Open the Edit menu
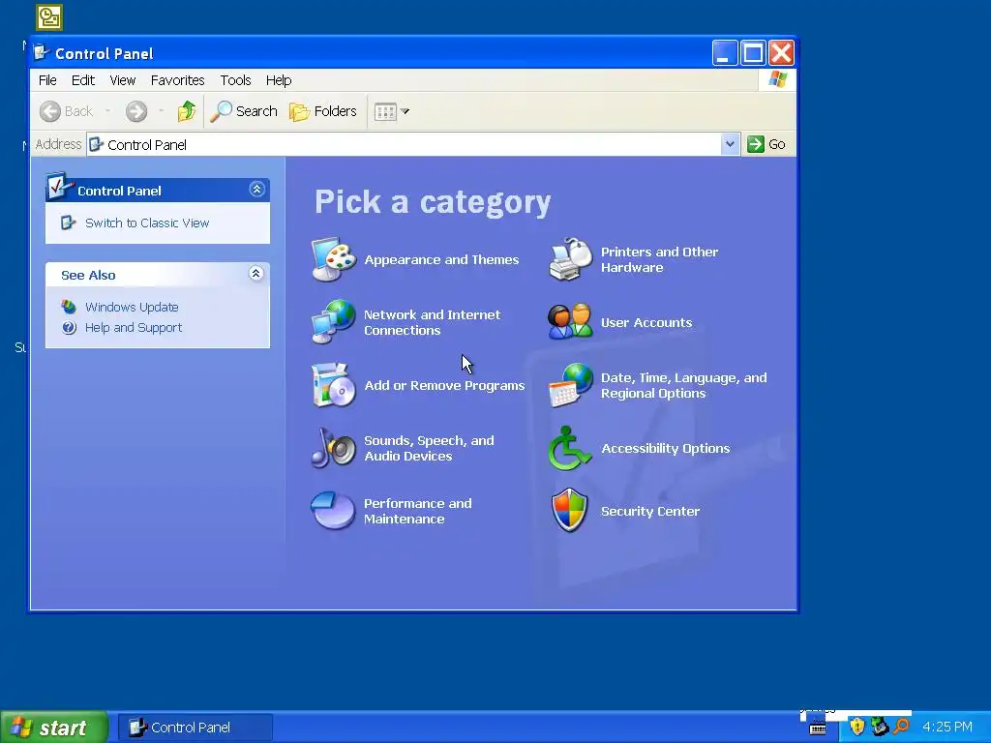 [83, 80]
